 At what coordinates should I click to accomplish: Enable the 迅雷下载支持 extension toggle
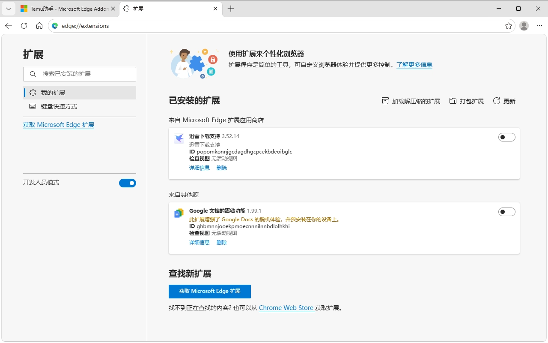click(x=506, y=137)
